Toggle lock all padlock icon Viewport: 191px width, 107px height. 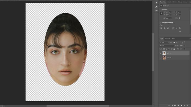click(x=174, y=49)
